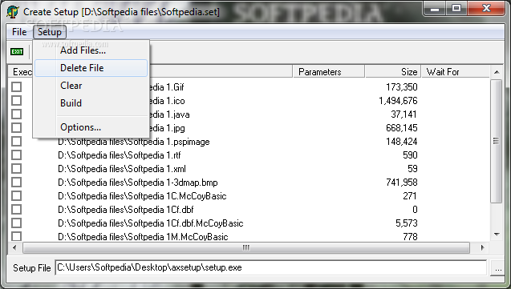
Task: Minimize the Create Setup window
Action: click(435, 9)
